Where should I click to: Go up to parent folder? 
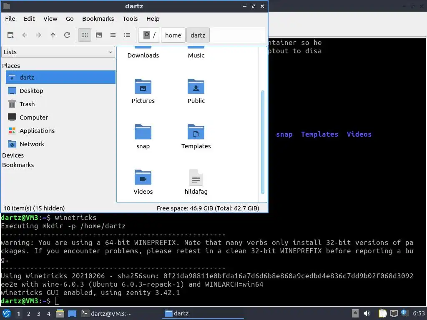53,35
